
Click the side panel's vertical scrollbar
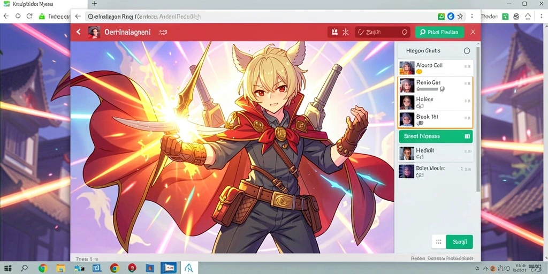[478, 119]
